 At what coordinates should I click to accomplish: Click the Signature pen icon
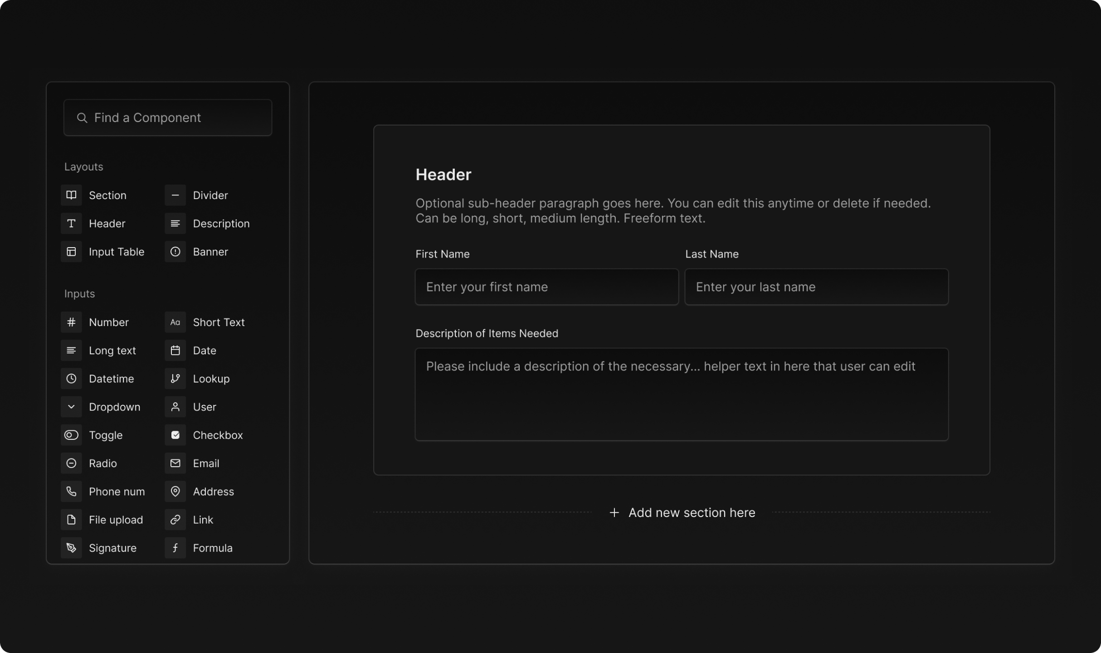point(71,548)
